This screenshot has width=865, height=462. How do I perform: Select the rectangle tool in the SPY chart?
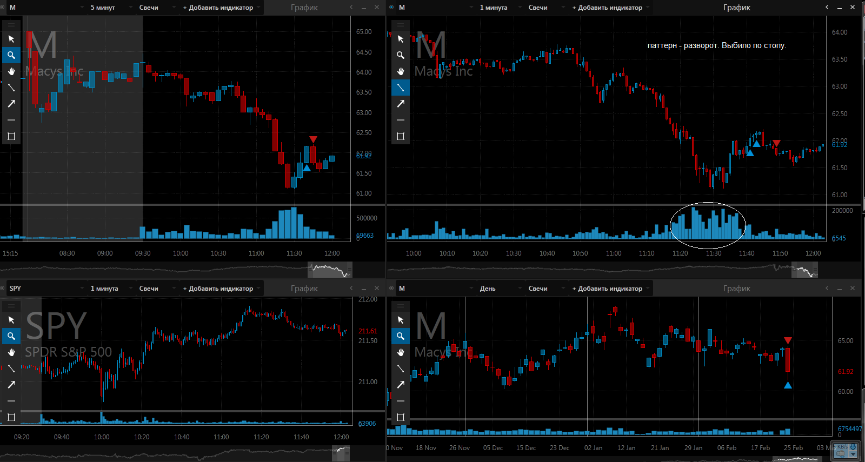click(11, 417)
